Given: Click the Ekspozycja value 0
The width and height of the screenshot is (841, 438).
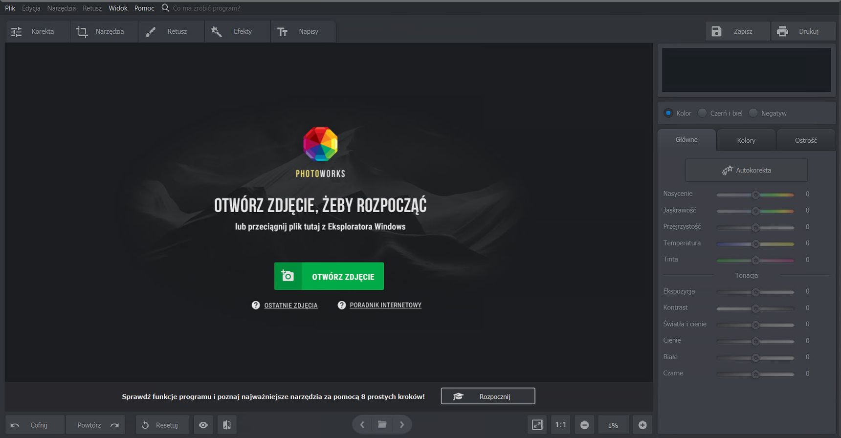Looking at the screenshot, I should coord(807,291).
